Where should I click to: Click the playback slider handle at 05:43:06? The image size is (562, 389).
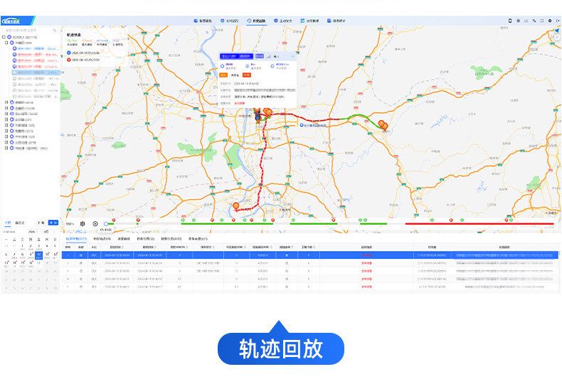[106, 224]
